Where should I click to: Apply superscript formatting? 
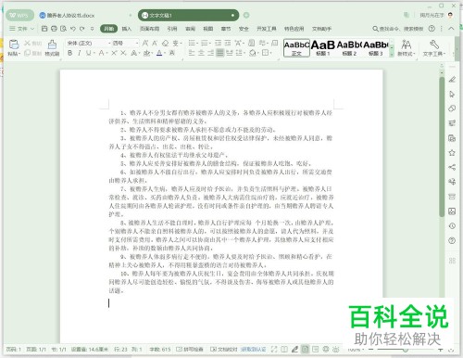[x=114, y=53]
